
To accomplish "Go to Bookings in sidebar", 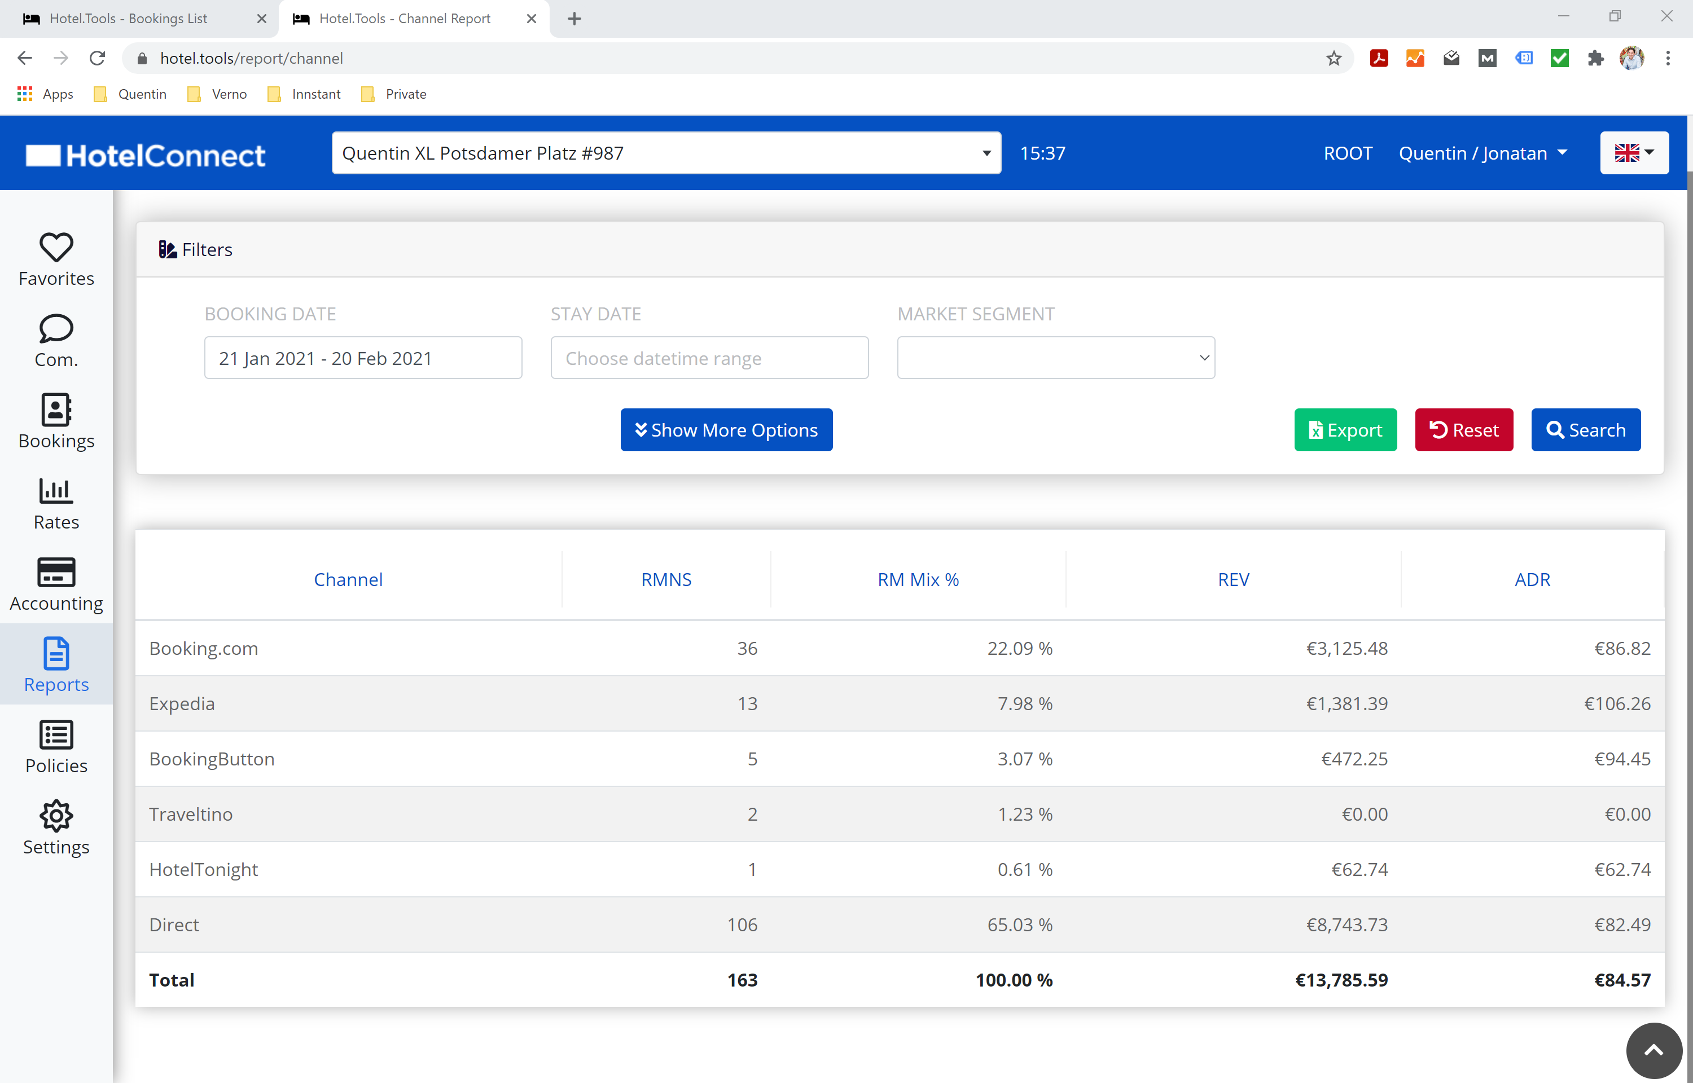I will (x=56, y=422).
